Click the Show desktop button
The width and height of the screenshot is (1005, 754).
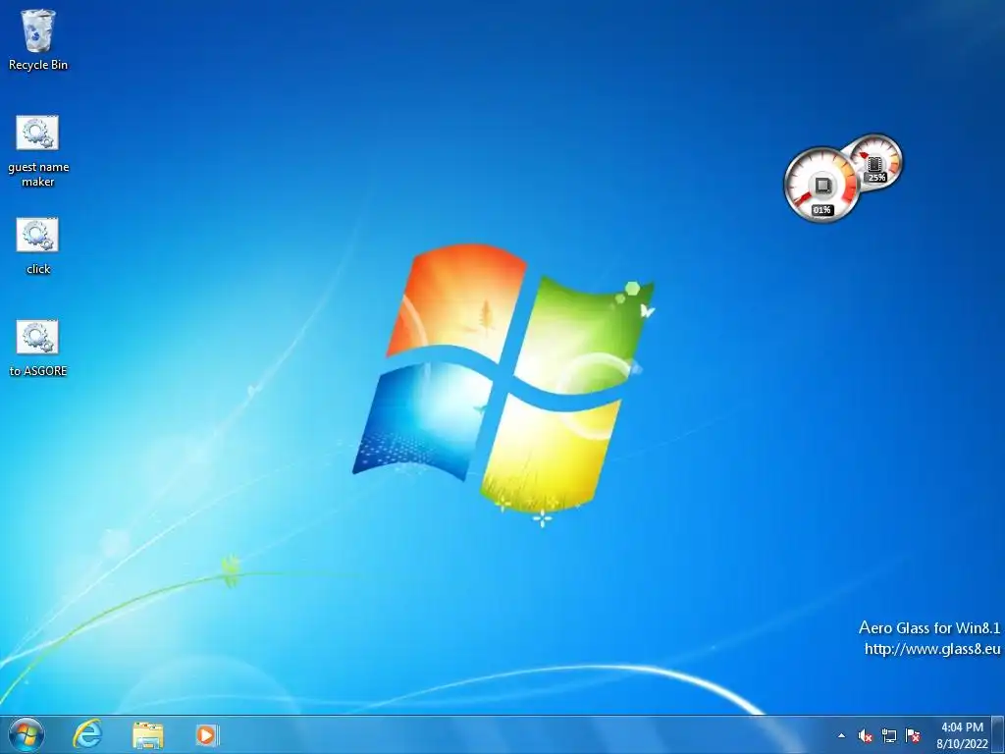998,734
